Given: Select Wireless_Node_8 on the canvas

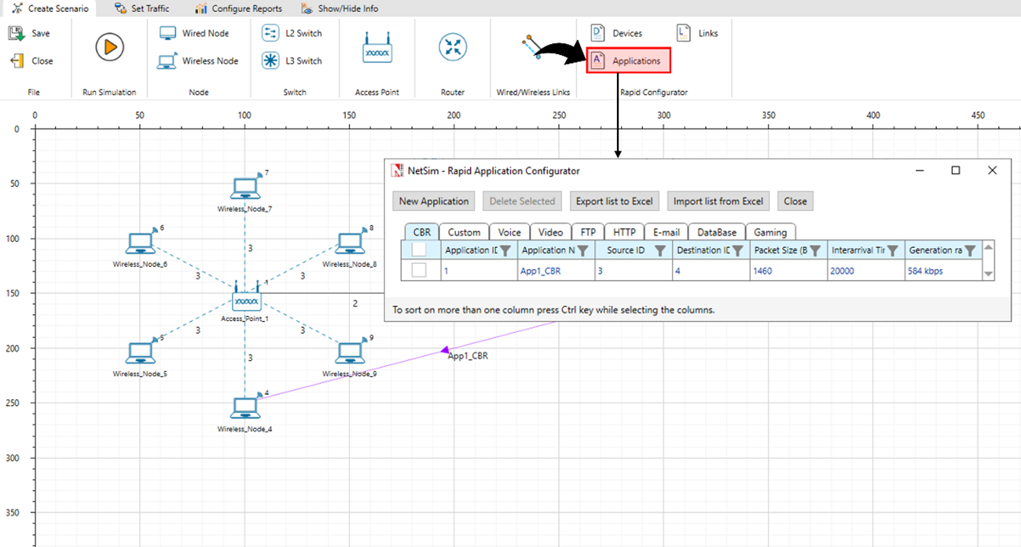Looking at the screenshot, I should (x=350, y=243).
